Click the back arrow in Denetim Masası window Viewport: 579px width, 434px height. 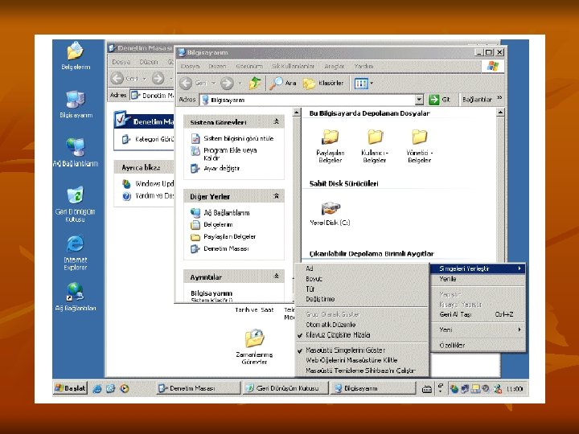point(117,78)
